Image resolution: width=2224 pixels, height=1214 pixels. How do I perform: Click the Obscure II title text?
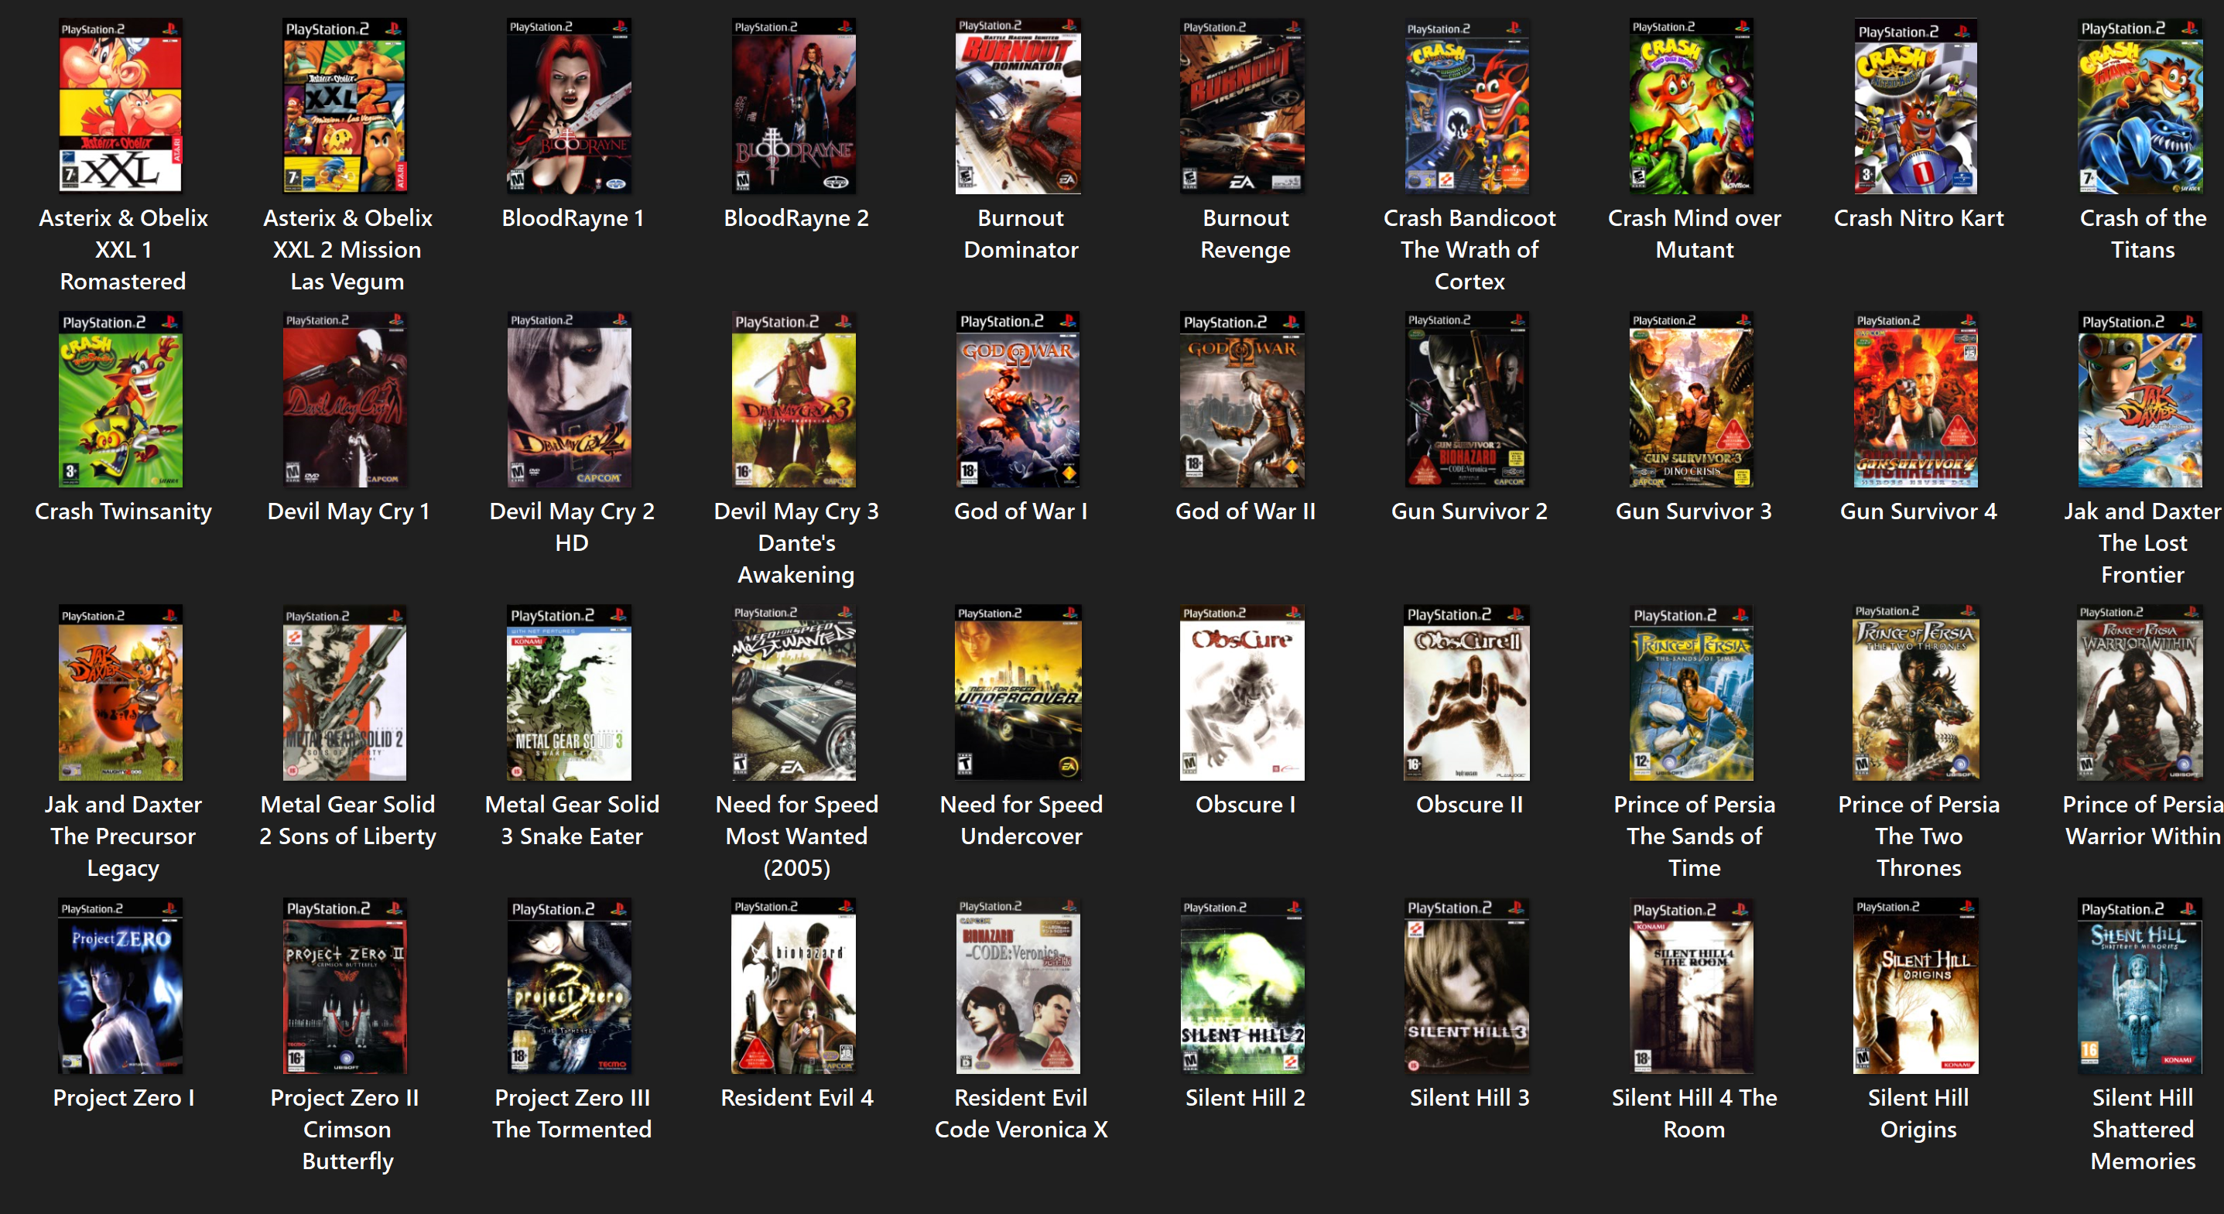coord(1470,804)
